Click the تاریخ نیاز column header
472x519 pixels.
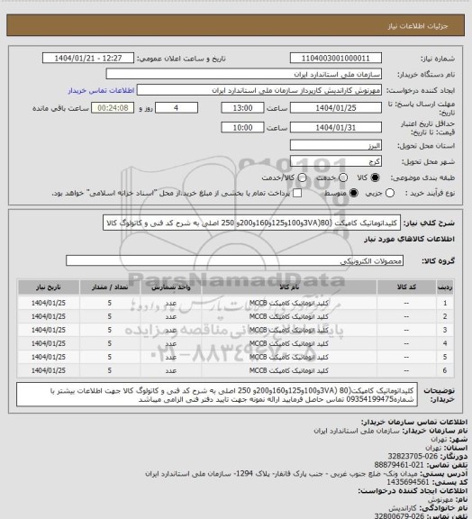pos(49,287)
